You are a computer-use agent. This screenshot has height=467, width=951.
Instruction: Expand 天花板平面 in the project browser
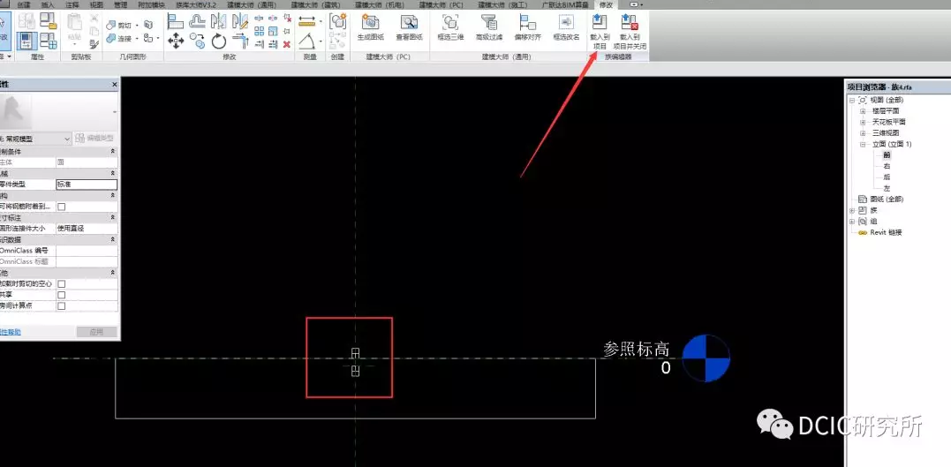(863, 122)
